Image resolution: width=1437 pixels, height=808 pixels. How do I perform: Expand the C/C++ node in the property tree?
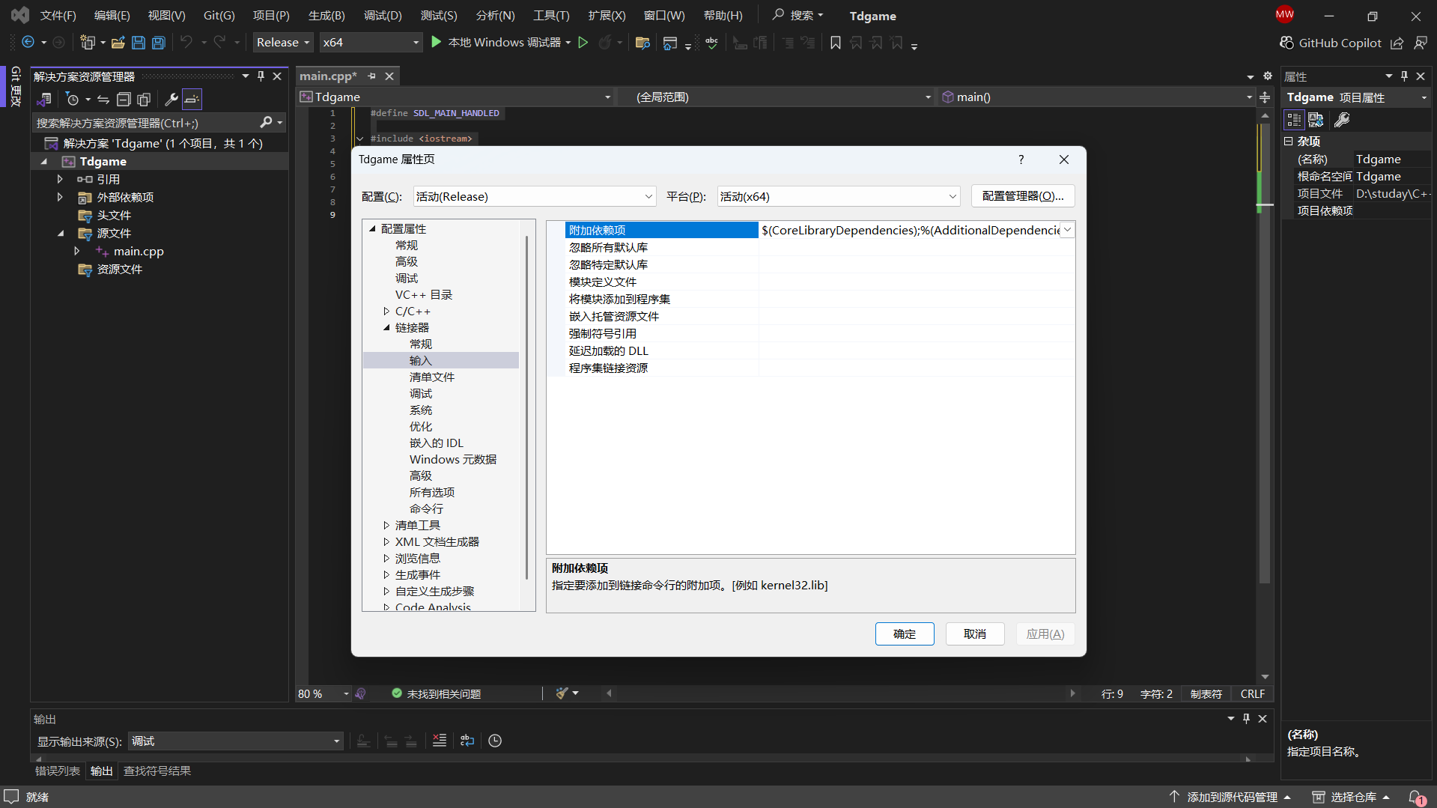click(x=386, y=312)
